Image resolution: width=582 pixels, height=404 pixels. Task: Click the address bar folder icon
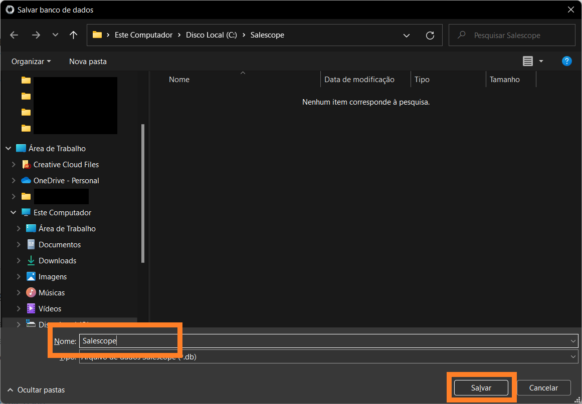pyautogui.click(x=97, y=35)
